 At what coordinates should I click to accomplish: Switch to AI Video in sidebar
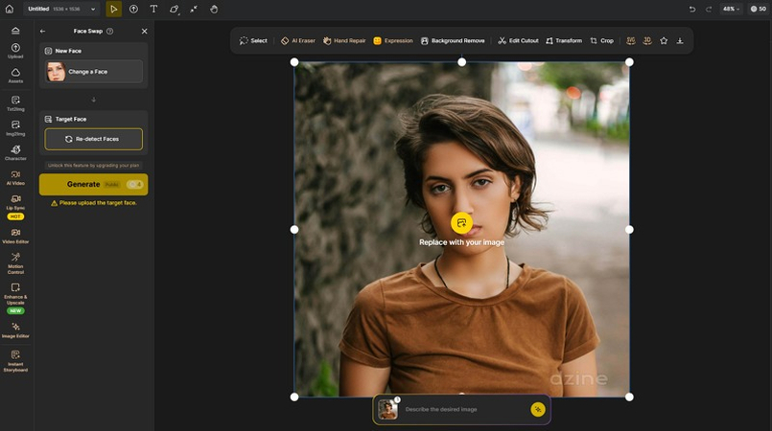15,177
